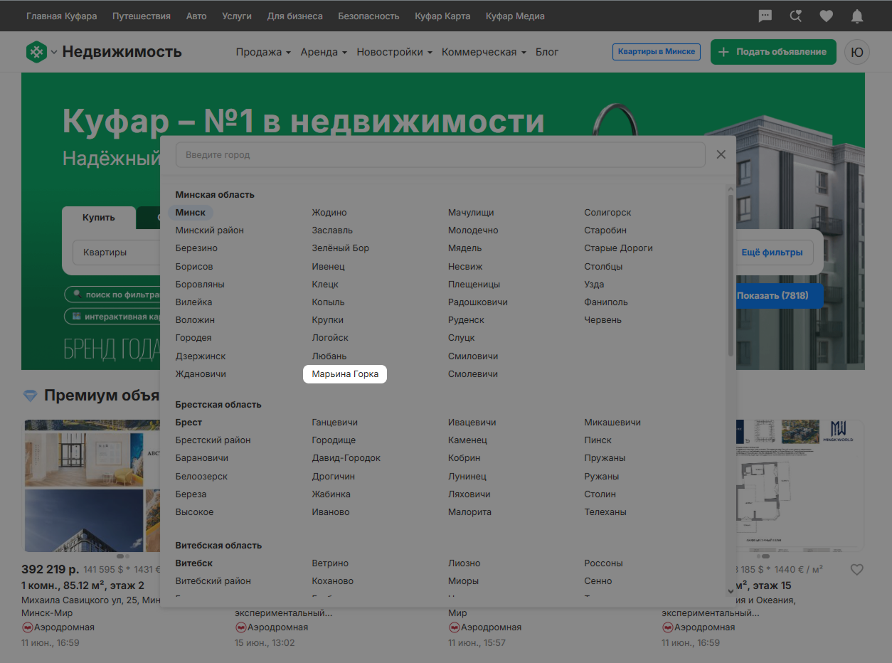892x663 pixels.
Task: Choose Пинск city
Action: (598, 440)
